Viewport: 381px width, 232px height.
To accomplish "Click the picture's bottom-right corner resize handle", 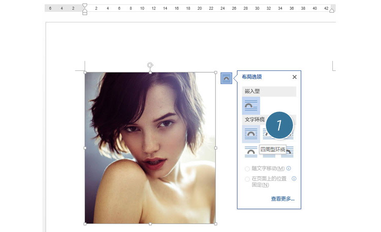I will (215, 224).
